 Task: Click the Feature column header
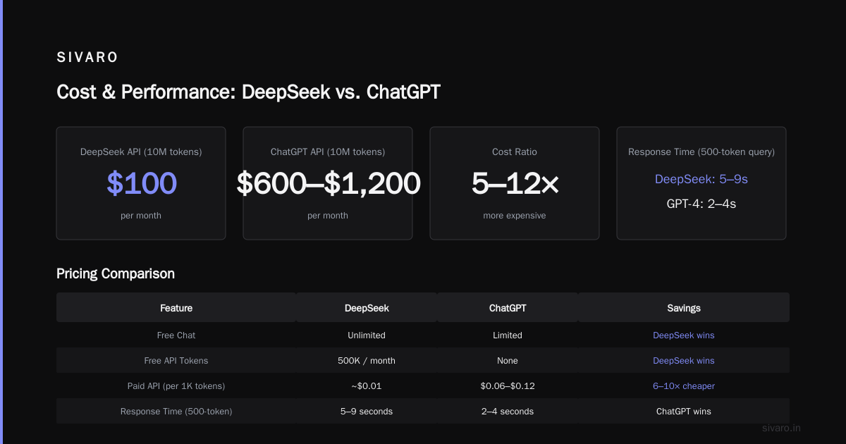click(x=176, y=308)
